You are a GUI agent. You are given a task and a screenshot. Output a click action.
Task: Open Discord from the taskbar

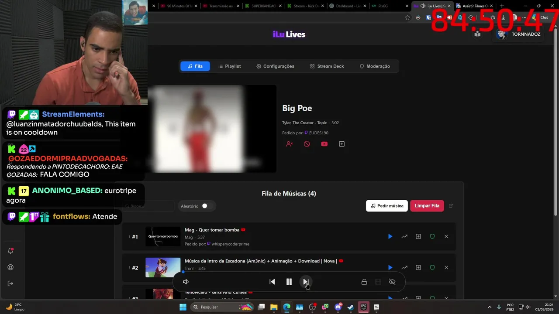coord(338,307)
